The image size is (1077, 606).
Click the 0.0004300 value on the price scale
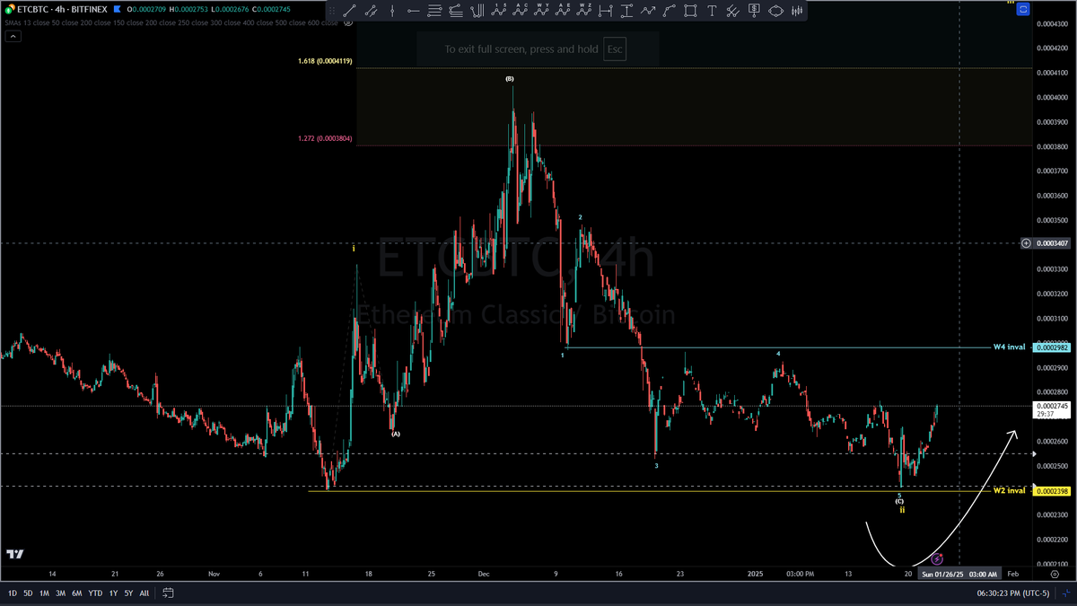tap(1051, 23)
